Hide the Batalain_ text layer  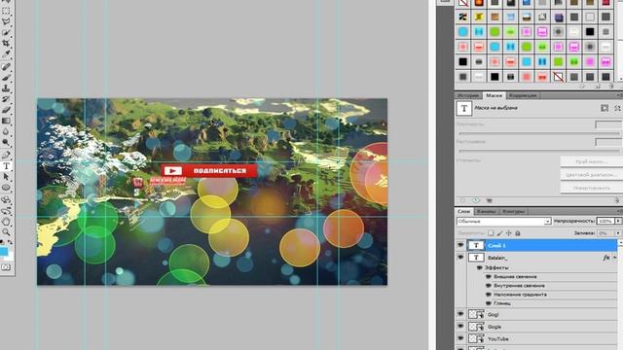(460, 258)
